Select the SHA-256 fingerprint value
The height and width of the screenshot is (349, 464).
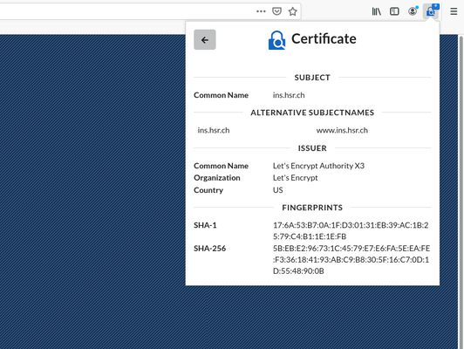(x=351, y=260)
